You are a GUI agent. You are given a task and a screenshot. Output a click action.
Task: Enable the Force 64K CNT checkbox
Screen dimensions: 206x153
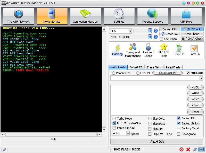[114, 128]
